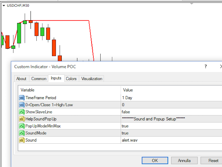Open the Colors tab
This screenshot has height=167, width=222.
click(x=71, y=79)
